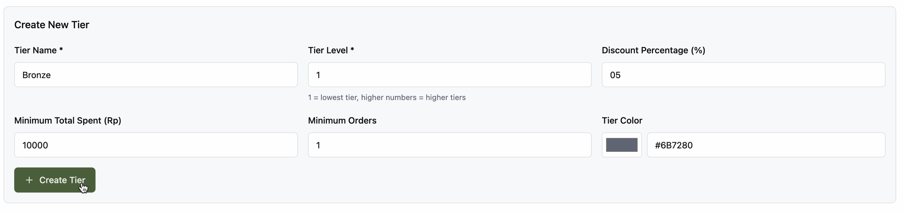The height and width of the screenshot is (213, 904).
Task: Click the Minimum Orders label
Action: tap(342, 120)
